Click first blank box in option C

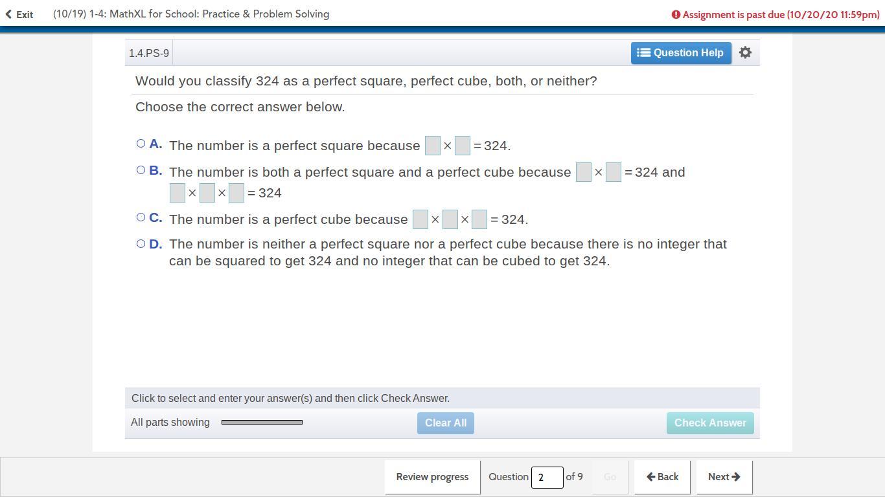(x=420, y=219)
